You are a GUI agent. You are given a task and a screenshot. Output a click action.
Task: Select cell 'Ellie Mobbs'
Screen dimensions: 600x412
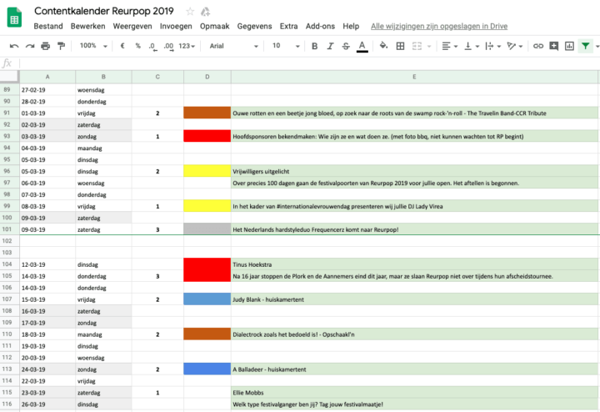[x=415, y=393]
